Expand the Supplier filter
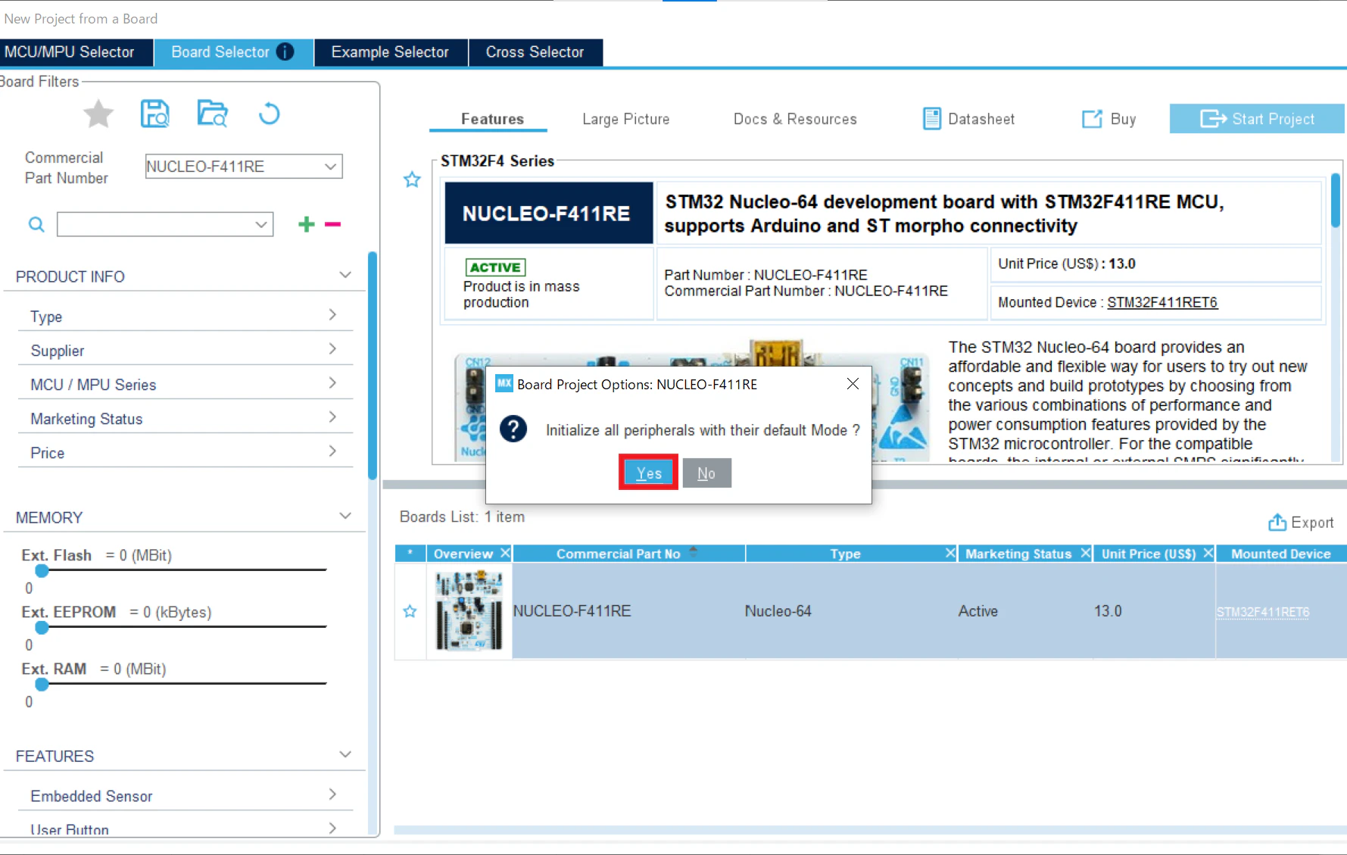The height and width of the screenshot is (855, 1347). (x=332, y=348)
